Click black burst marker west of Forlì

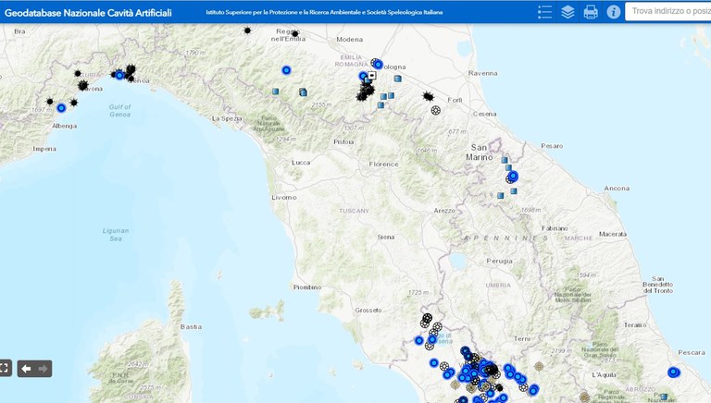428,96
